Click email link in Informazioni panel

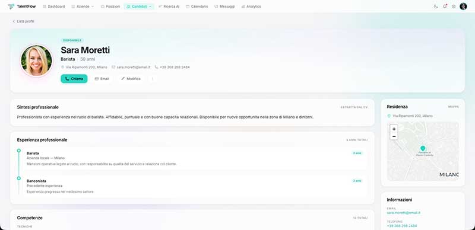[x=404, y=213]
